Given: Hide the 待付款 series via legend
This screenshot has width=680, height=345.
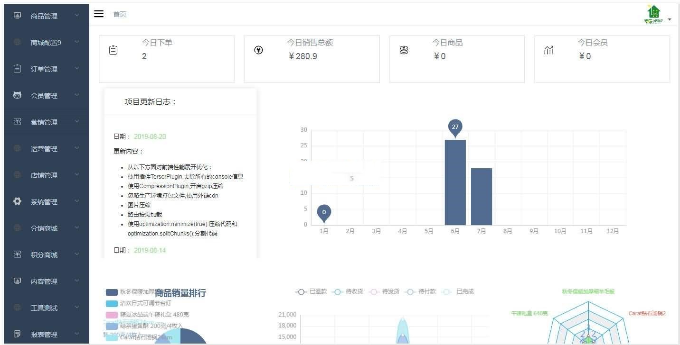Looking at the screenshot, I should click(x=420, y=291).
